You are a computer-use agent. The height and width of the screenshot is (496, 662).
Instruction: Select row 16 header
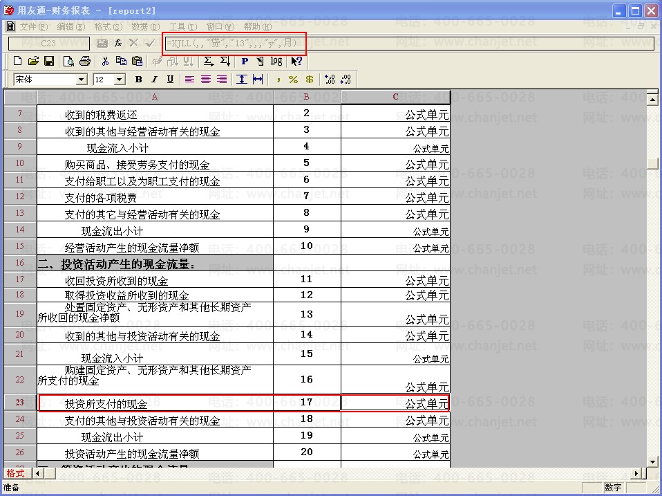point(20,263)
